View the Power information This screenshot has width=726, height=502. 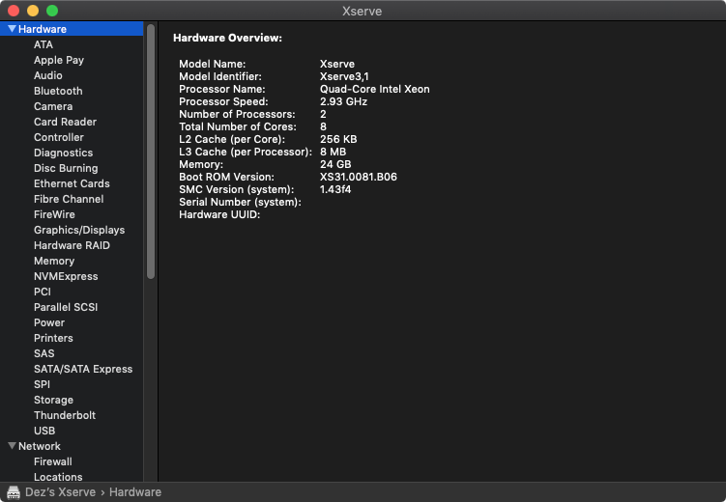(x=49, y=322)
